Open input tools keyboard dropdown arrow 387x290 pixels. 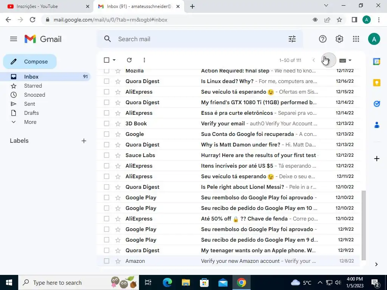tap(350, 60)
